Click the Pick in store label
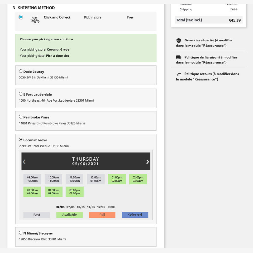The image size is (253, 253). (93, 17)
